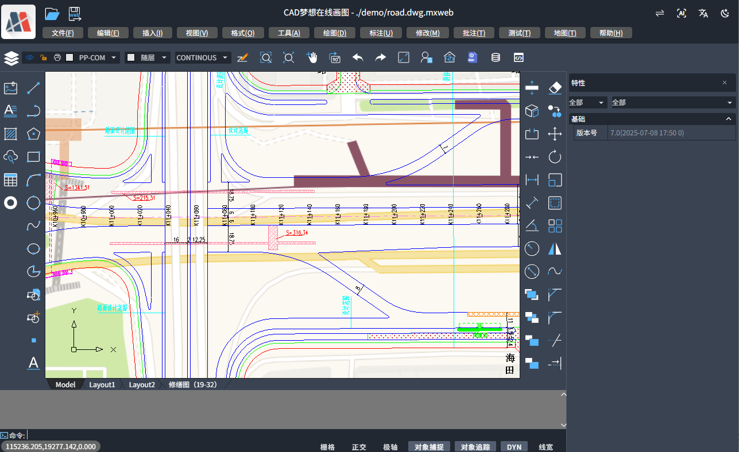This screenshot has height=452, width=739.
Task: Switch to the Layout1 tab
Action: (102, 384)
